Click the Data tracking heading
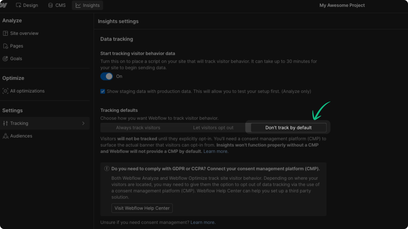Viewport: 408px width, 229px height. (117, 39)
